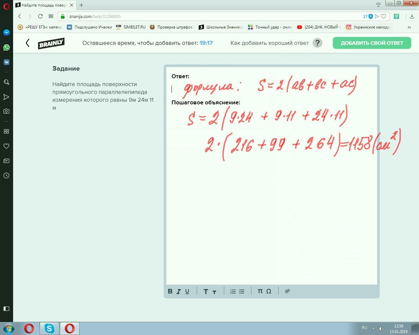
Task: Open bookmarks heart icon in sidebar
Action: pos(6,146)
